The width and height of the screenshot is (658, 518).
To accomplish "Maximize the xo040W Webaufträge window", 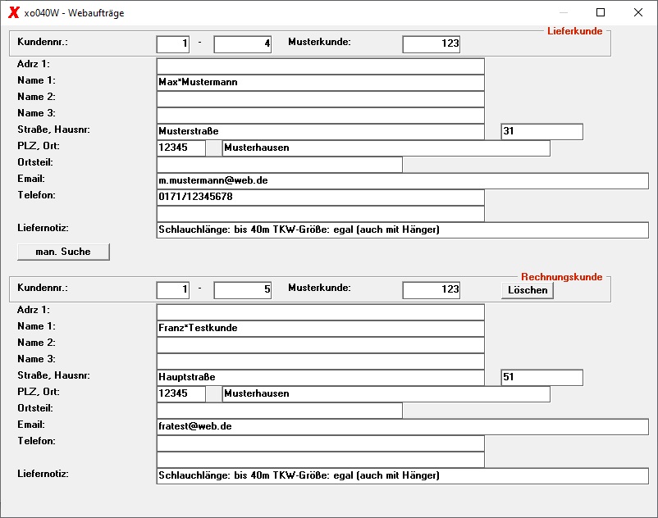I will click(601, 12).
